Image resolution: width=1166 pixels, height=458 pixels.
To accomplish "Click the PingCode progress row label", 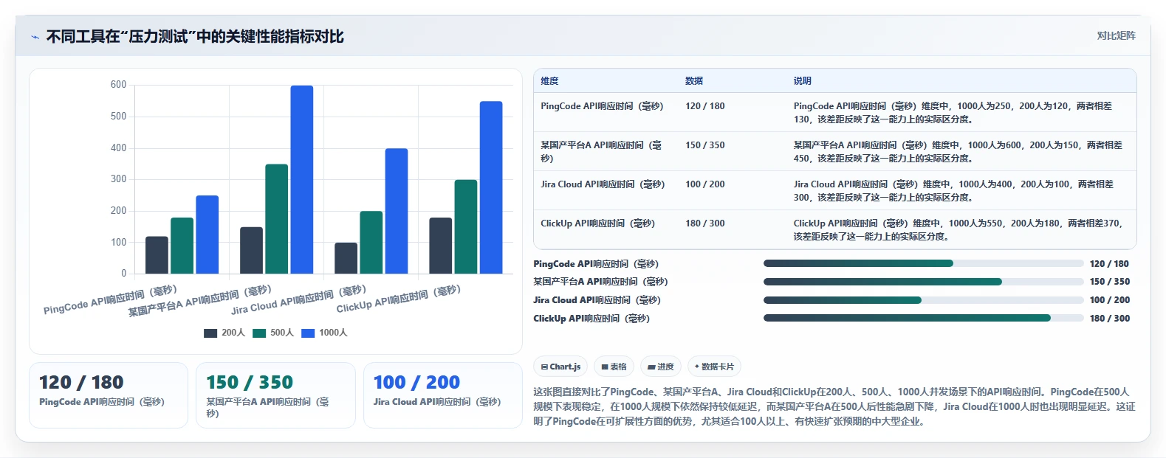I will (596, 264).
